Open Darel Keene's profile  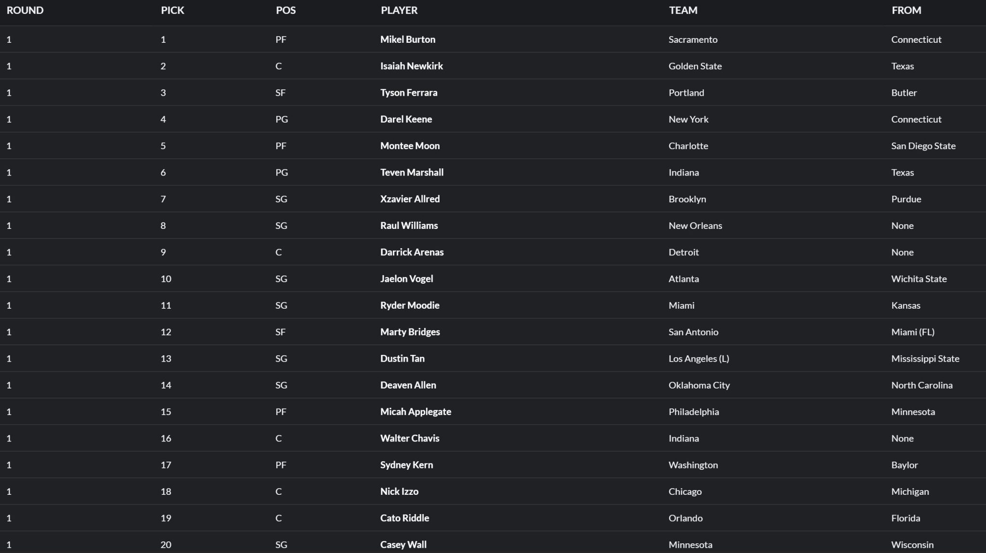(x=406, y=119)
